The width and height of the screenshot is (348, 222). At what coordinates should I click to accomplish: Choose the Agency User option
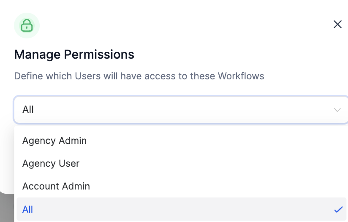pos(51,163)
